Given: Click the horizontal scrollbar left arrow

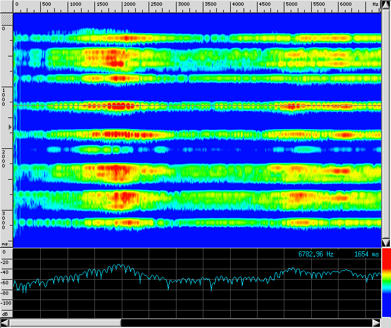Looking at the screenshot, I should point(5,322).
